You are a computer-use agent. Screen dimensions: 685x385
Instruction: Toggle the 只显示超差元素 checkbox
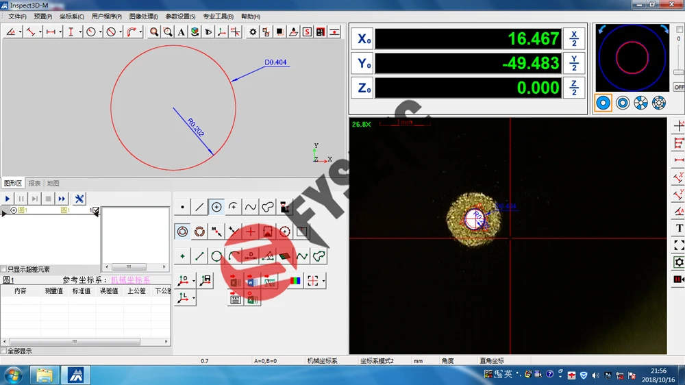4,269
